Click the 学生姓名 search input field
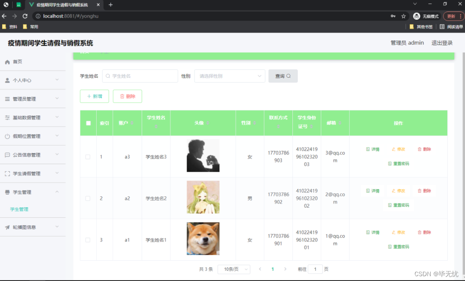This screenshot has width=465, height=281. (140, 76)
